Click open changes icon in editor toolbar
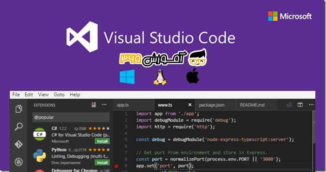The image size is (326, 172). pos(289,105)
